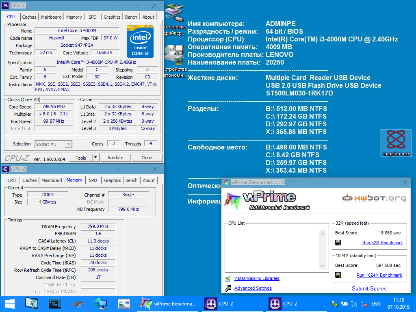Image resolution: width=416 pixels, height=312 pixels.
Task: Click the CPU List scroll down arrow
Action: 322,266
